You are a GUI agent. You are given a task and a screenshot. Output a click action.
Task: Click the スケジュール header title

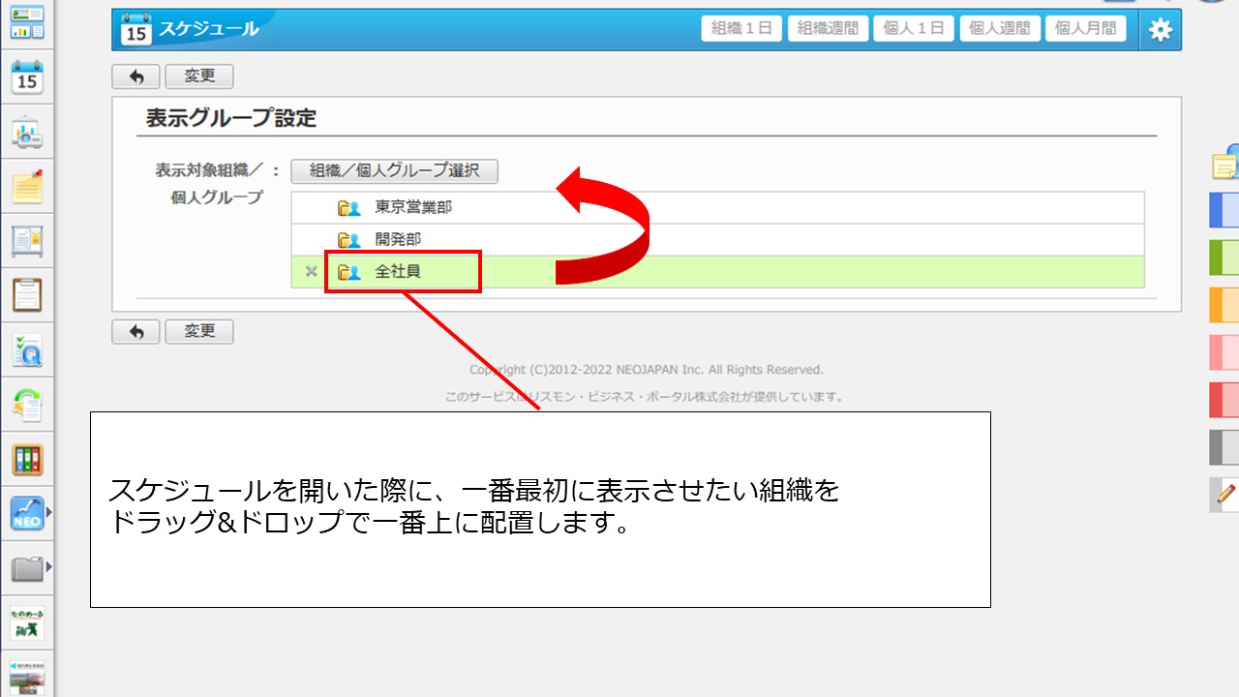[209, 29]
